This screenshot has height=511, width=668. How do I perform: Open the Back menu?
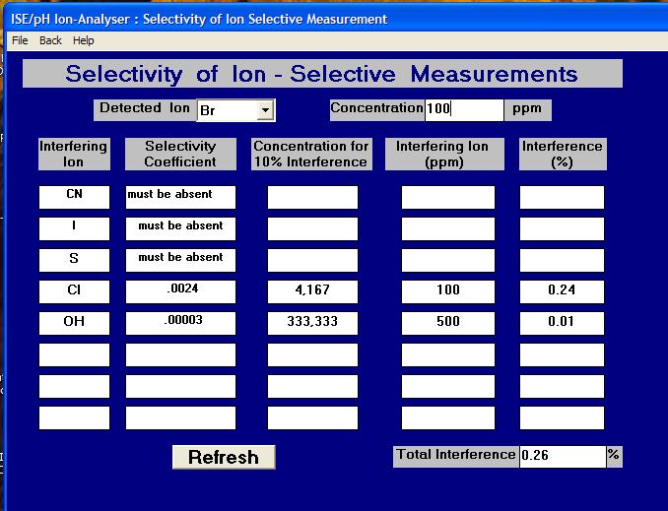point(50,40)
